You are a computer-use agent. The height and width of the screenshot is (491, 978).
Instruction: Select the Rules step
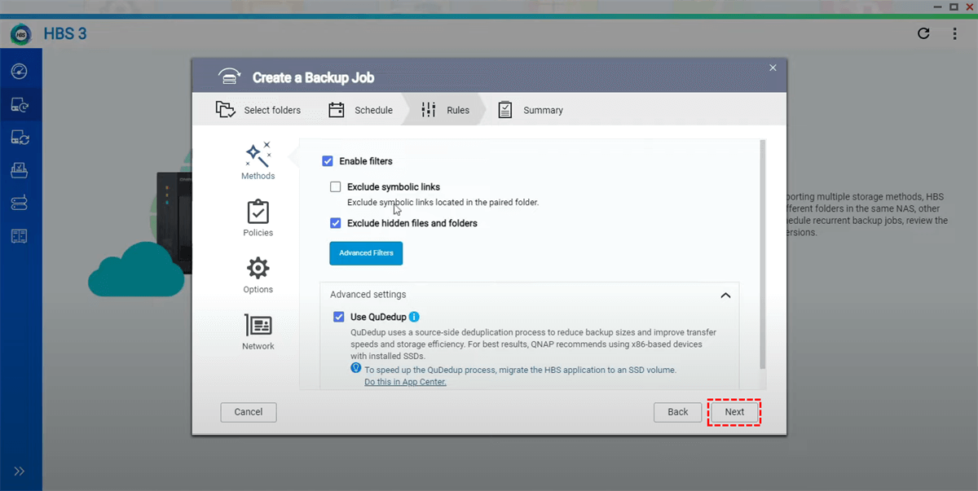pos(445,110)
